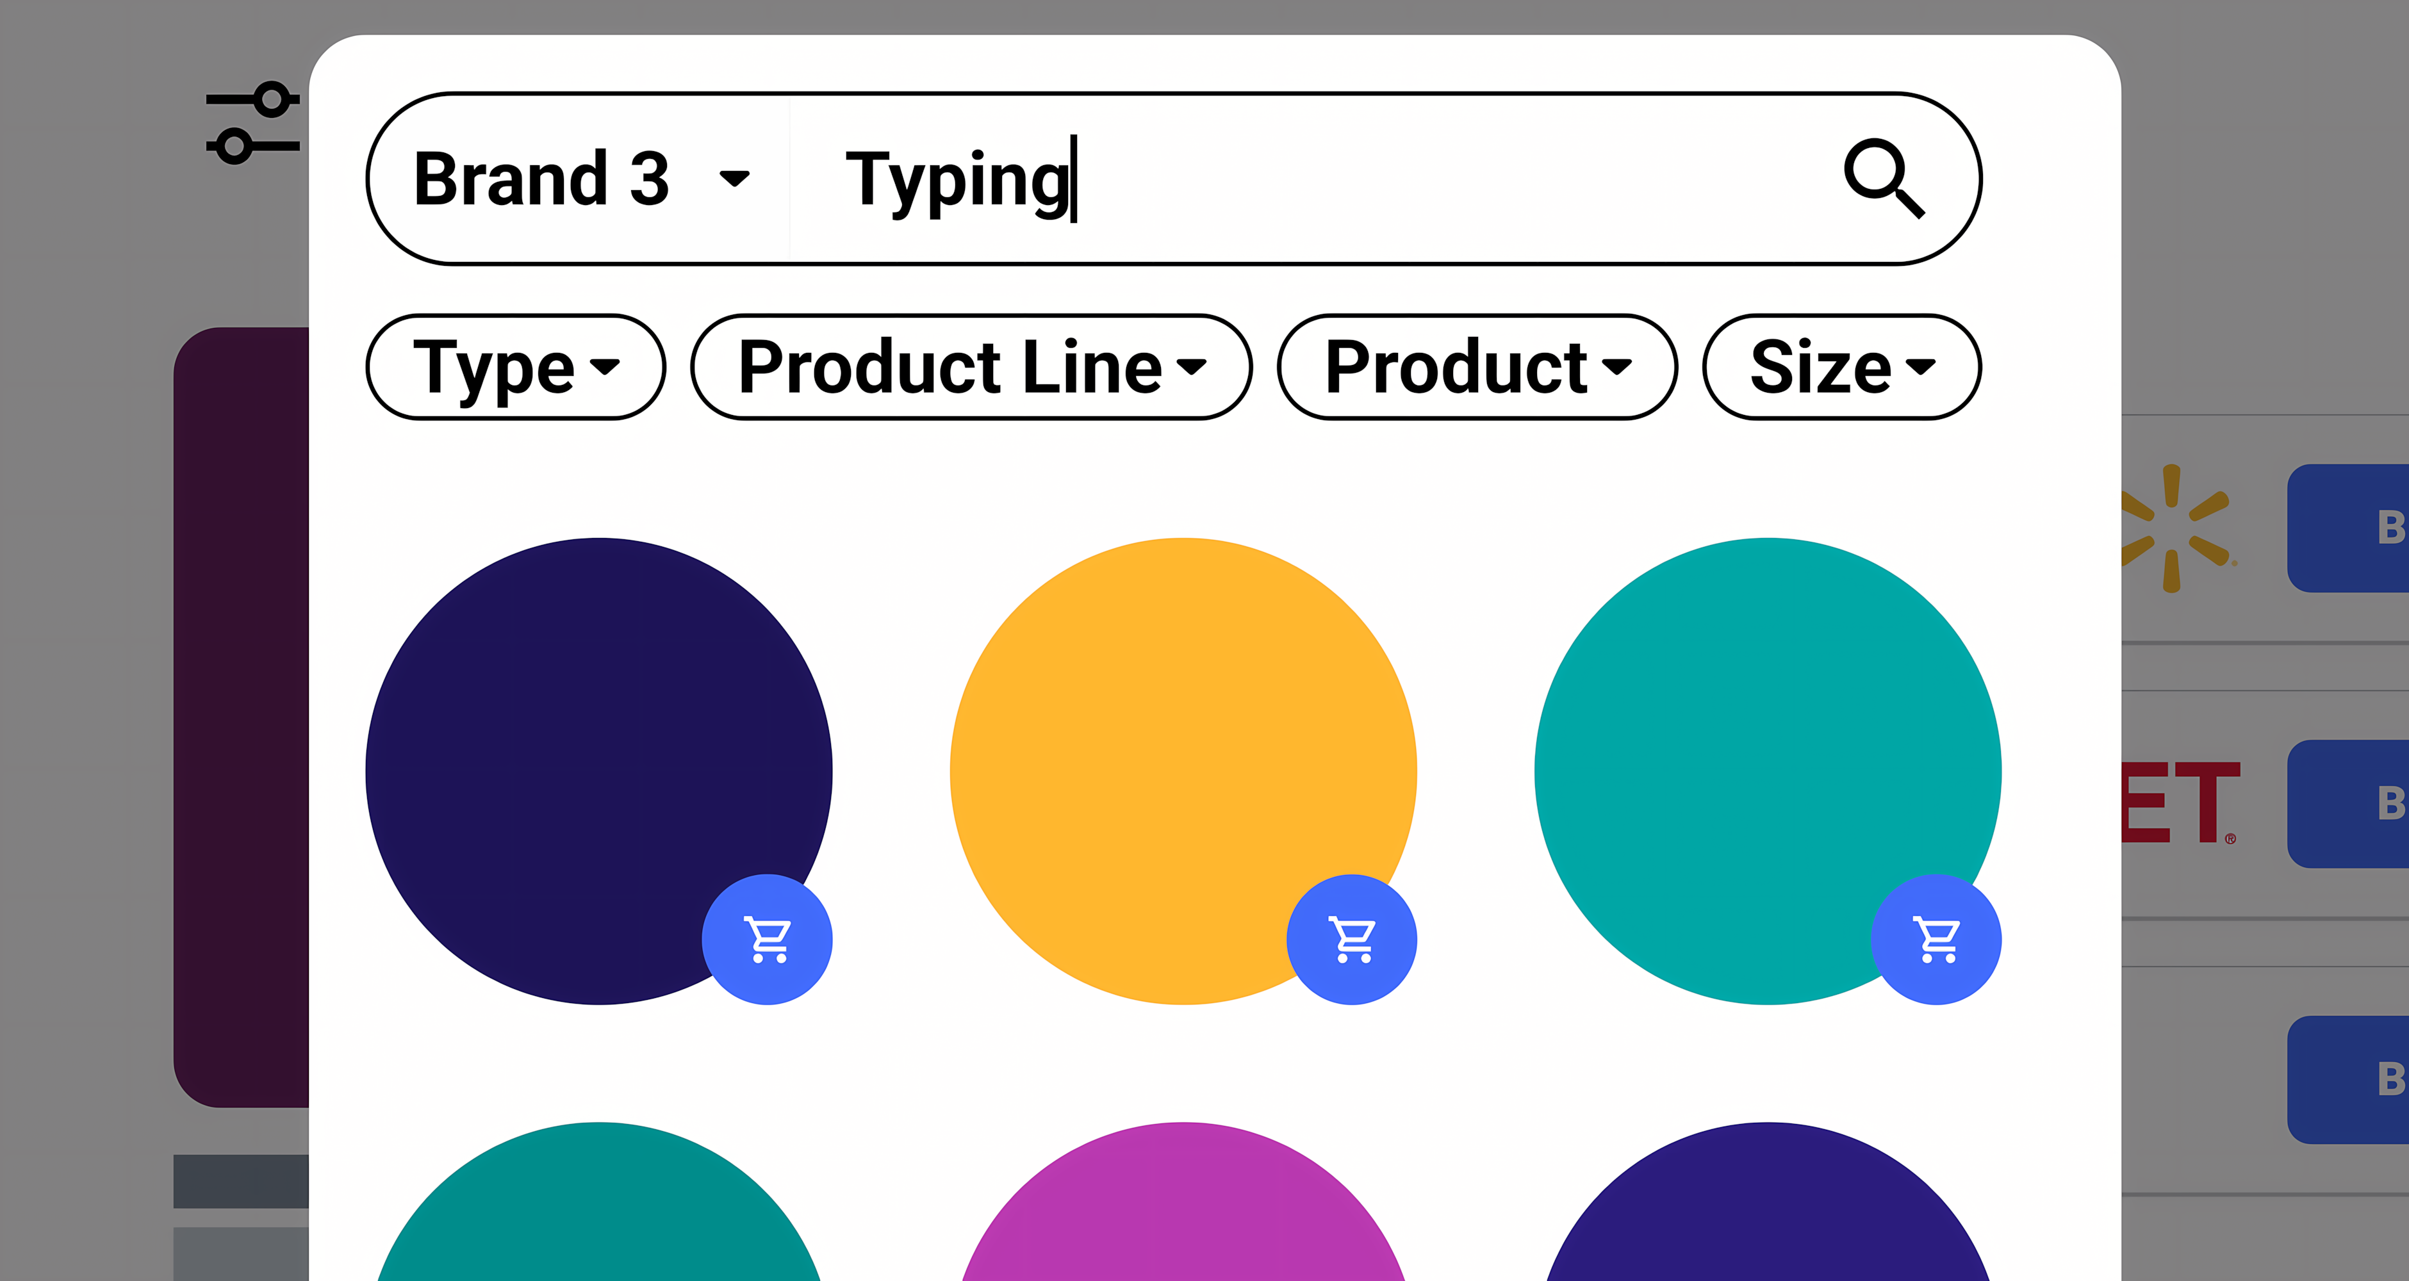Open the filter adjustment sliders icon
Screen dimensions: 2409x1281
click(254, 122)
